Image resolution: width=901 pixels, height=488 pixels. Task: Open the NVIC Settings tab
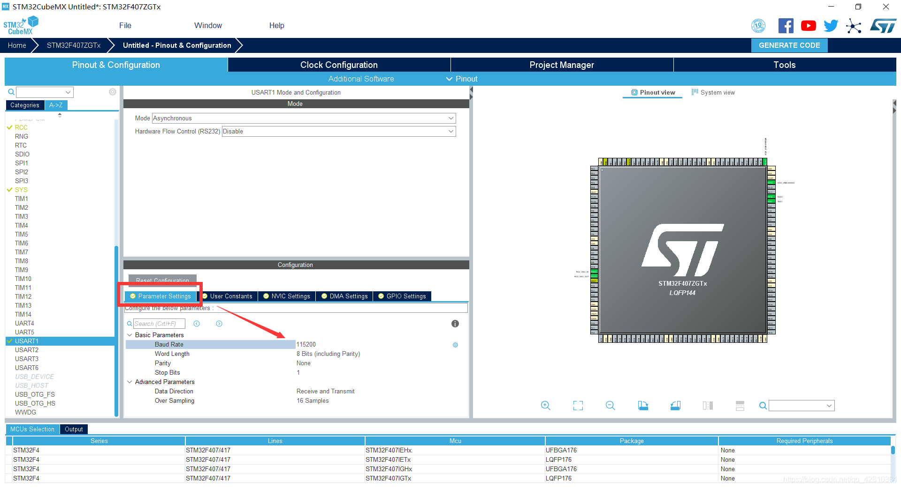[287, 296]
